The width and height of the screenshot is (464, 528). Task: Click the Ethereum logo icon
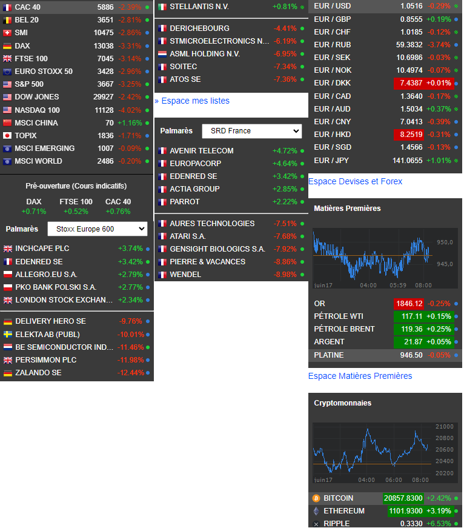(316, 511)
